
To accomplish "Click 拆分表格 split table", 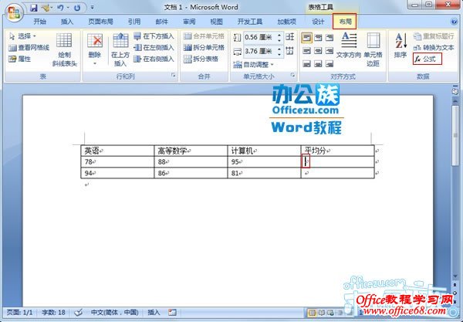I will 201,59.
